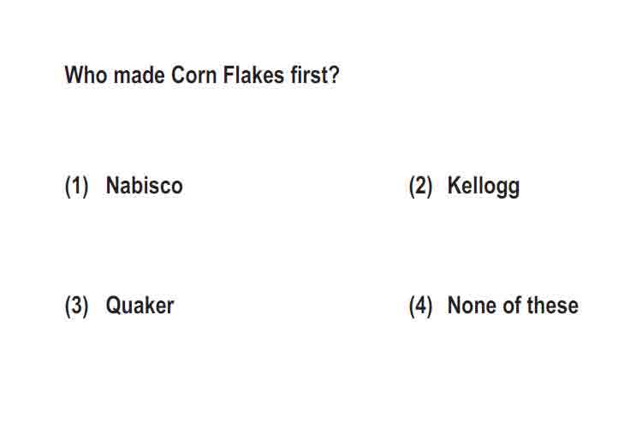Viewport: 642px width, 428px height.
Task: Click the capital Q in Quaker
Action: pos(113,306)
